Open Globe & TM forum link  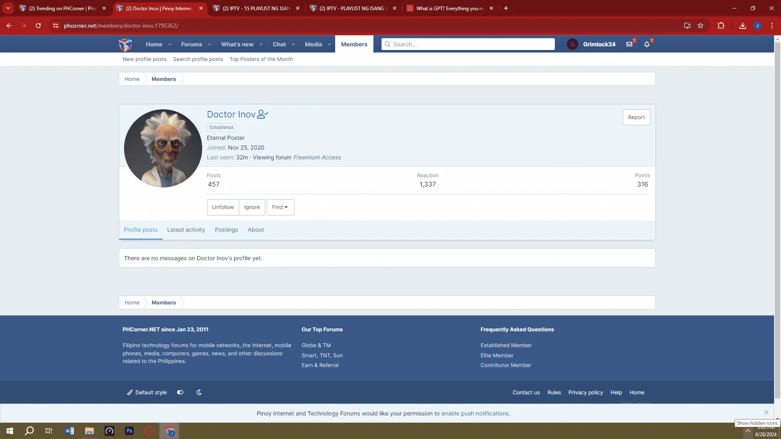point(316,345)
